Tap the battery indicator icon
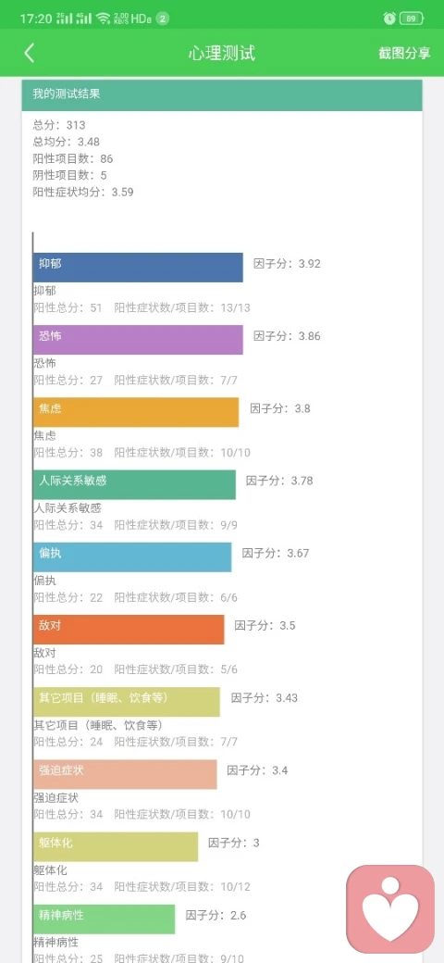 (x=412, y=19)
